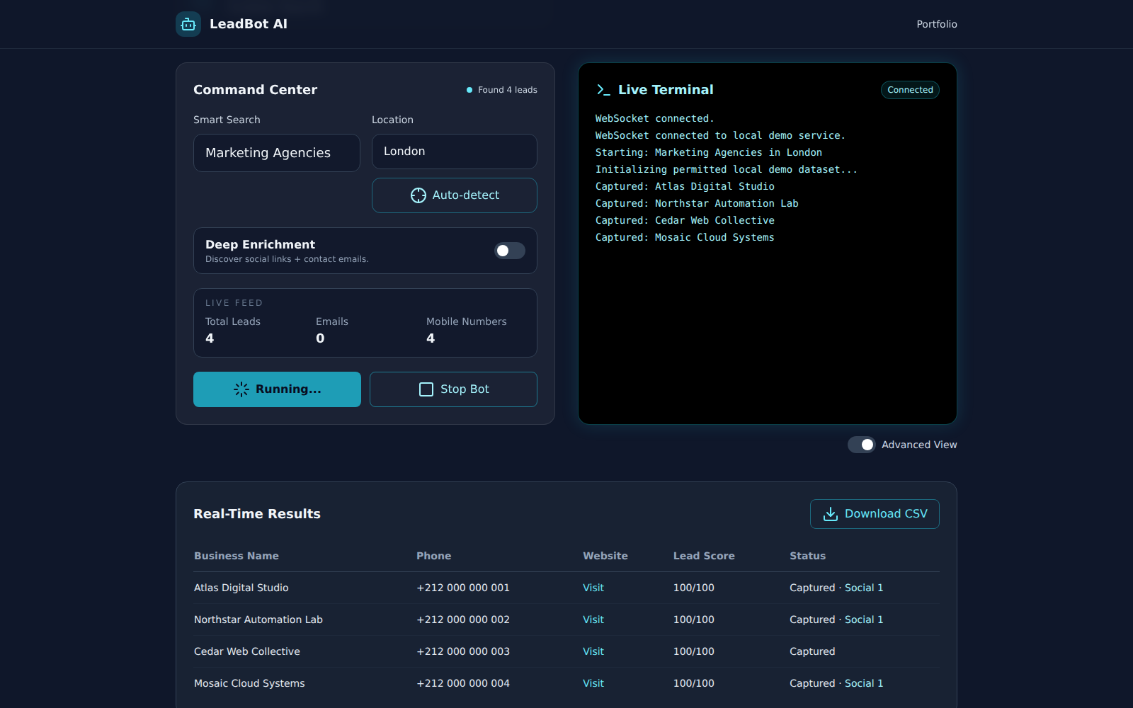Image resolution: width=1133 pixels, height=708 pixels.
Task: Click the LIVE FEED section label
Action: (x=234, y=303)
